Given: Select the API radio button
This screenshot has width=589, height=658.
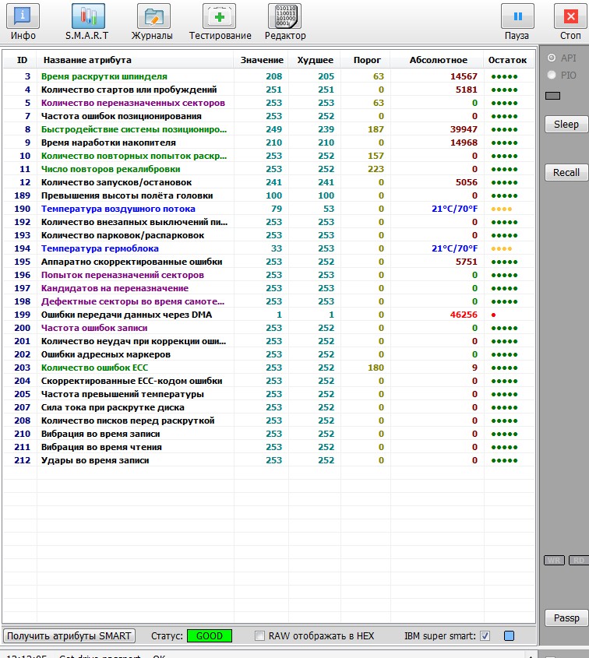Looking at the screenshot, I should coord(552,58).
